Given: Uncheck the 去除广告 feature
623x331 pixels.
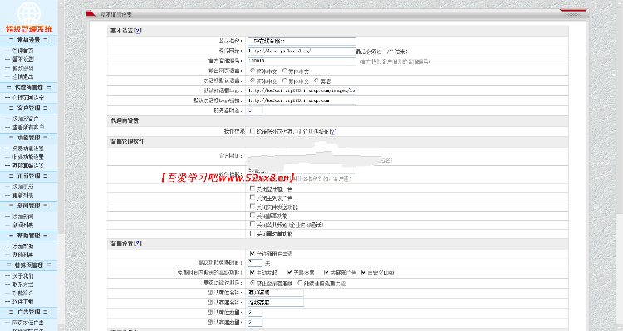Looking at the screenshot, I should 326,272.
